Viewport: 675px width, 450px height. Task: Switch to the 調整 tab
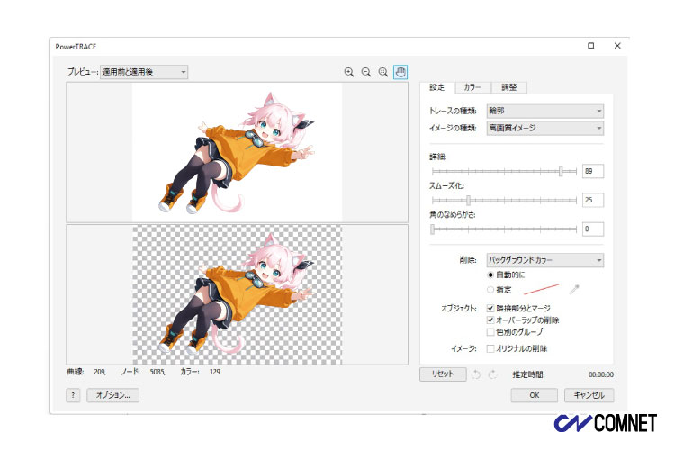tap(508, 87)
